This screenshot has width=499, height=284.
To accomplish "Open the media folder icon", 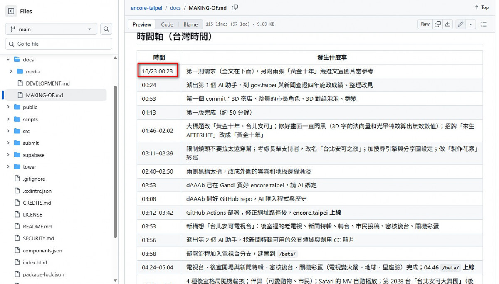I will point(20,71).
